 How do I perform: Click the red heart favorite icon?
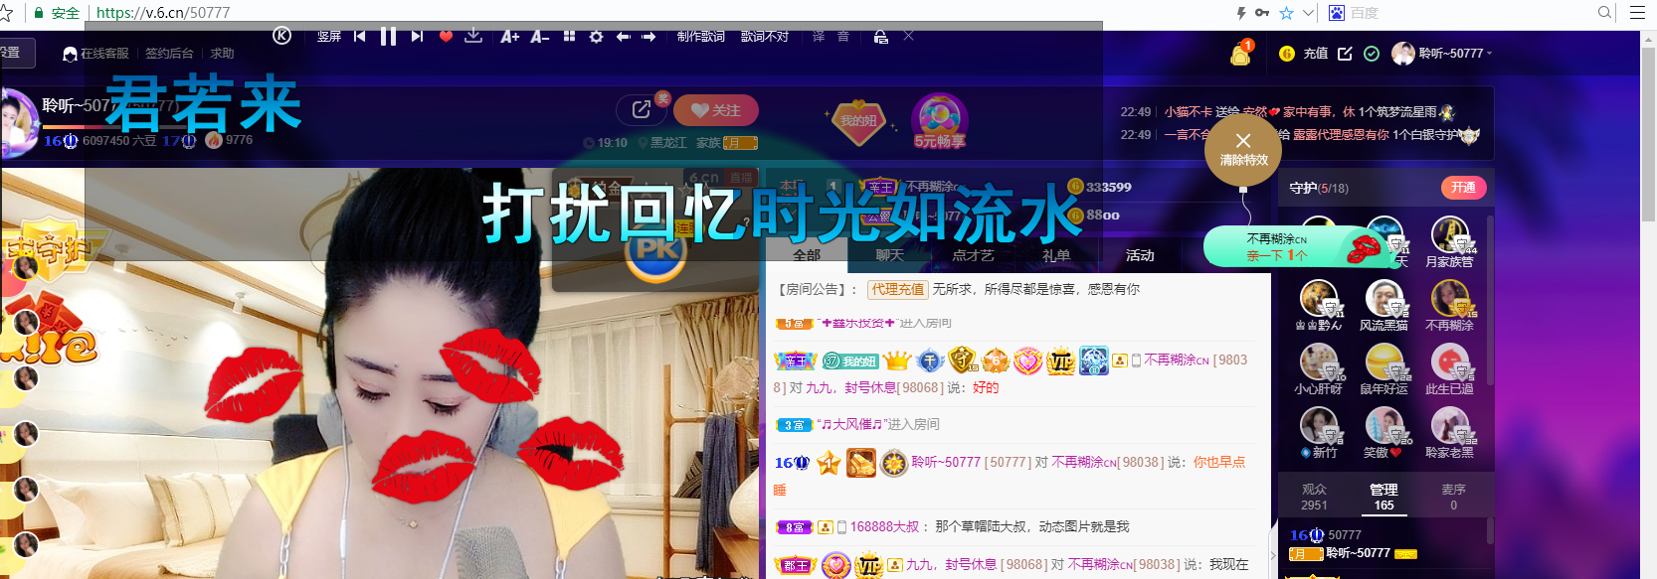(446, 37)
